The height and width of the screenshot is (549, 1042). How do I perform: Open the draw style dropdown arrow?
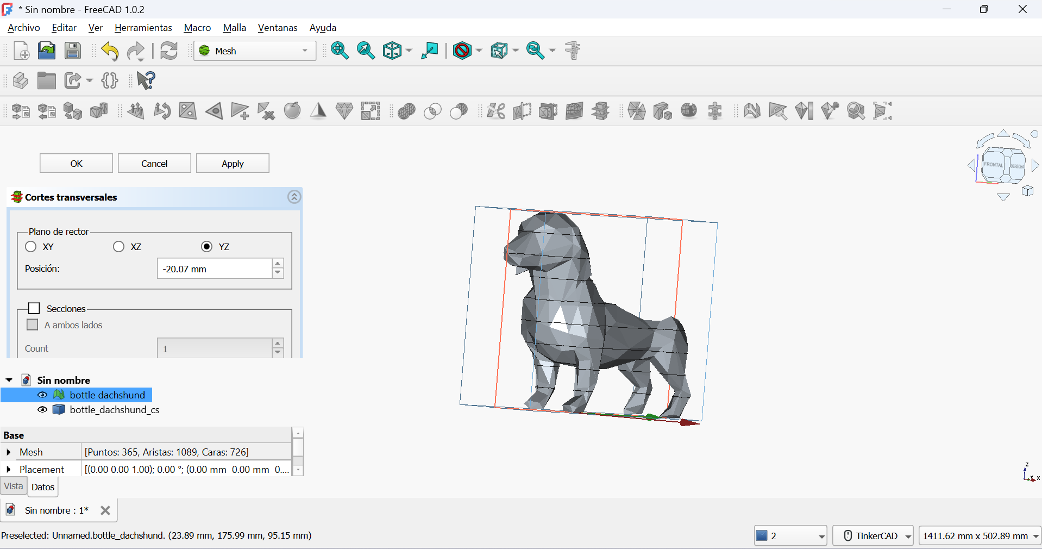point(479,51)
